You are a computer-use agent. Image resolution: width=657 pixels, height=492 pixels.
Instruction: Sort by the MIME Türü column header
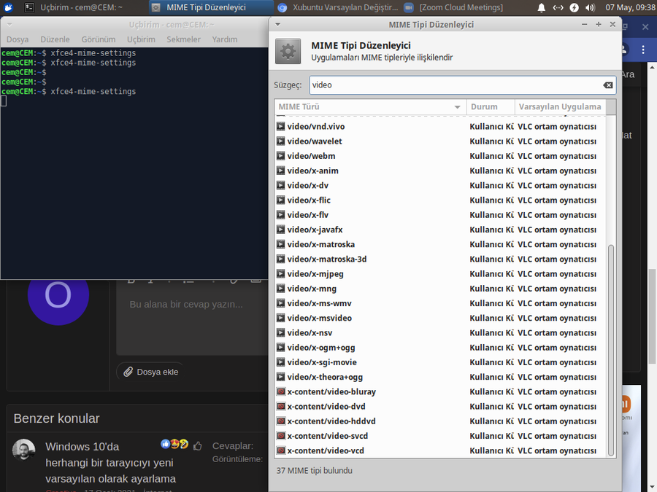pyautogui.click(x=370, y=106)
